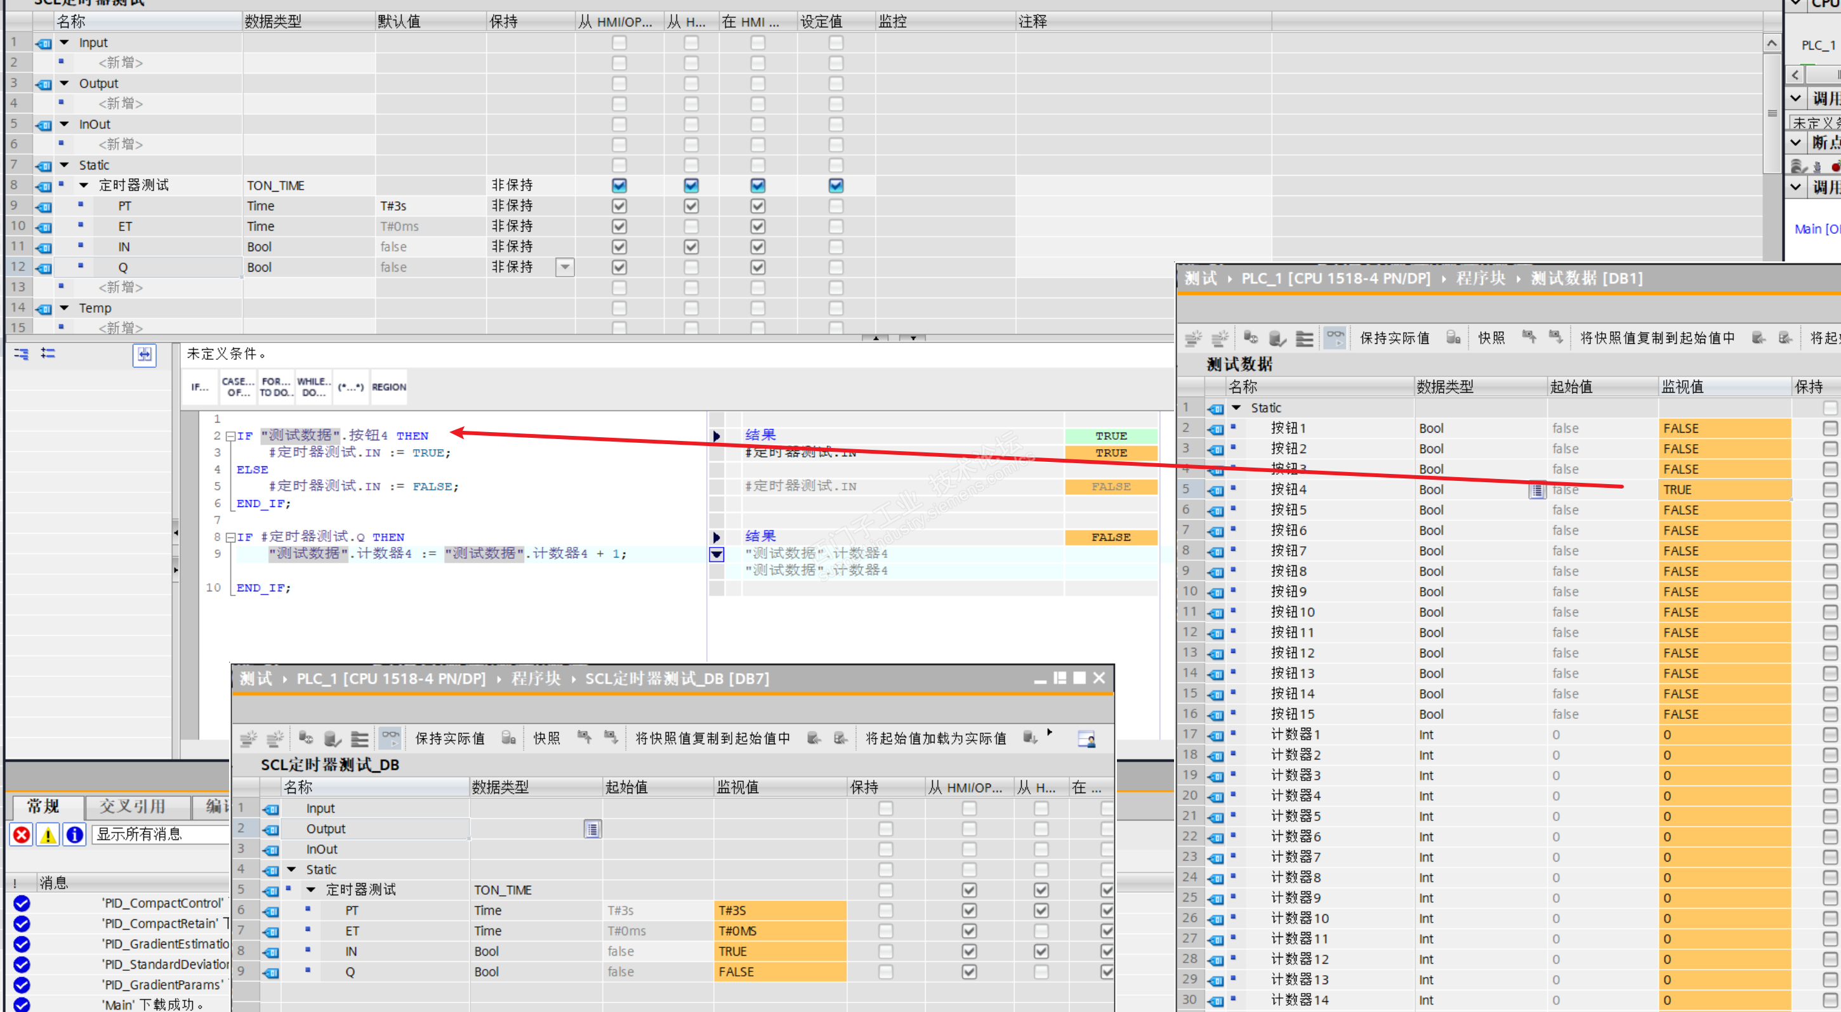Insert CASE OF snippet icon
Viewport: 1841px width, 1012px height.
(237, 388)
